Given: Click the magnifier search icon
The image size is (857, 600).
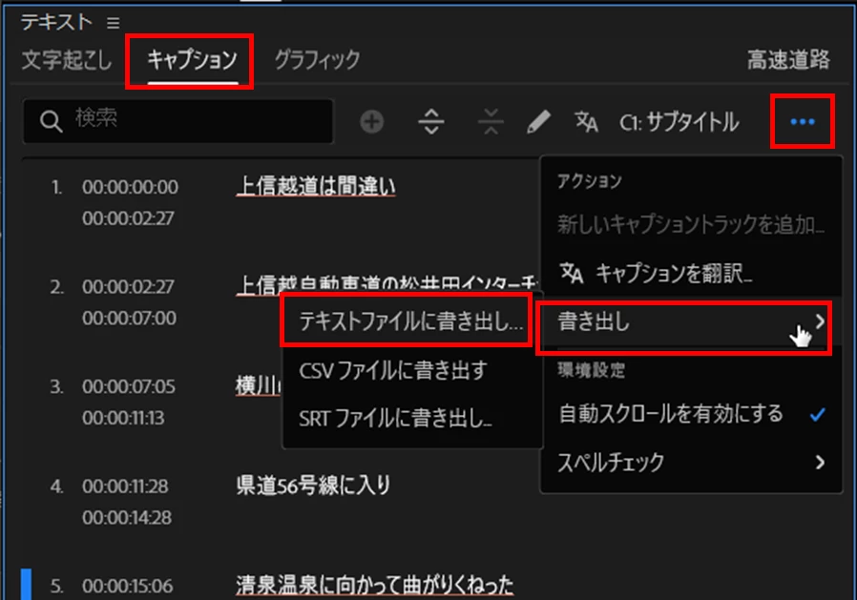Looking at the screenshot, I should pos(51,121).
